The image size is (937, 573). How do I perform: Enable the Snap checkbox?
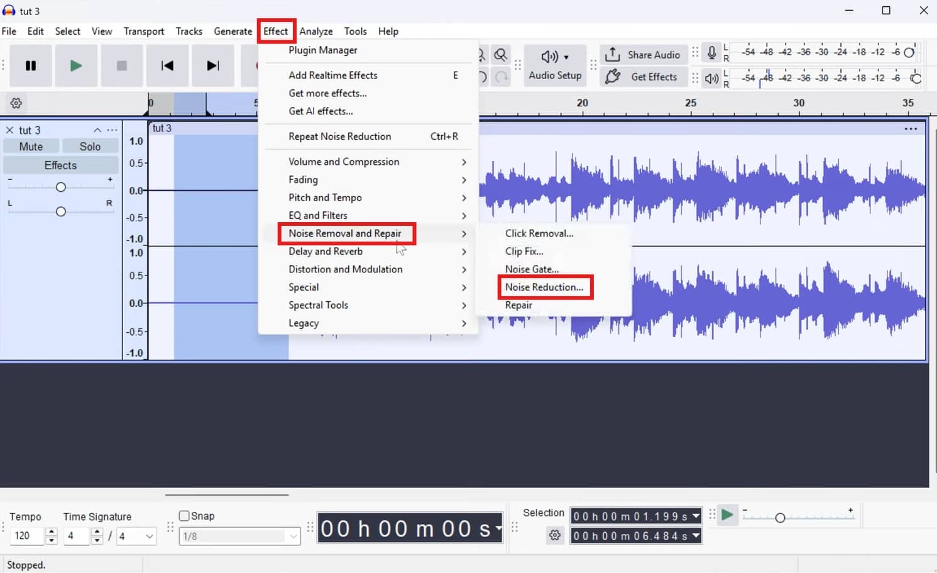184,516
